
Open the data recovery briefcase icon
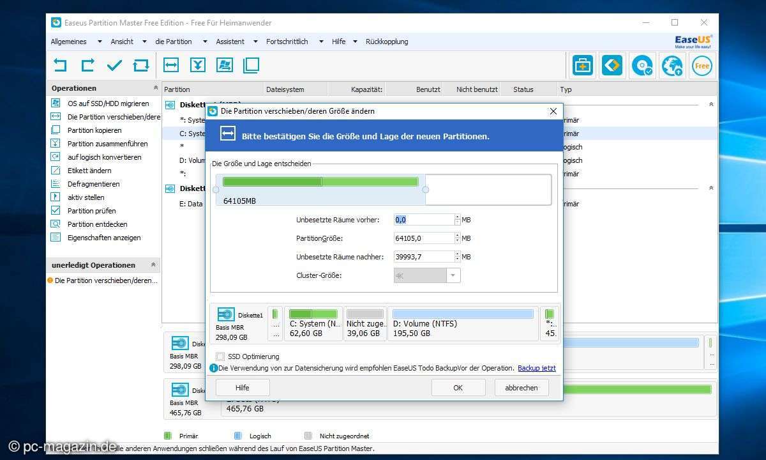coord(582,65)
